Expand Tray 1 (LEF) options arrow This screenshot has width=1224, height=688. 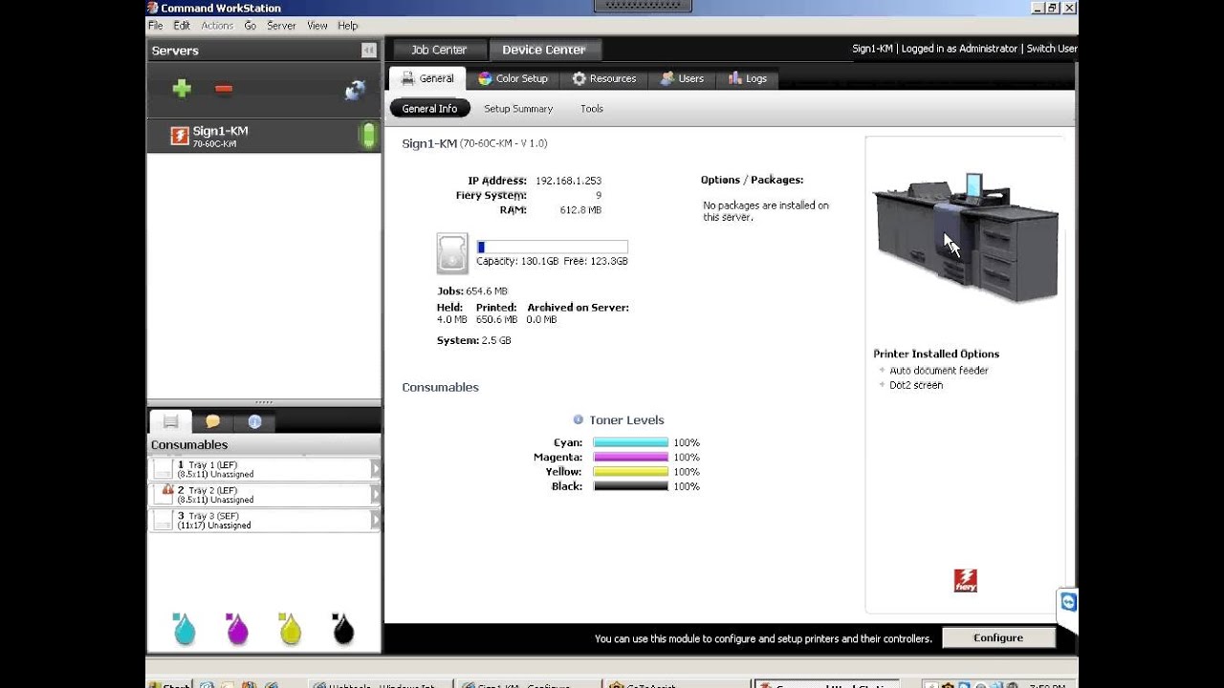(375, 469)
